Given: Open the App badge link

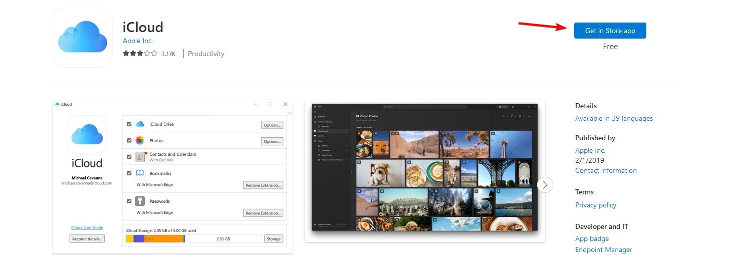Looking at the screenshot, I should tap(592, 239).
